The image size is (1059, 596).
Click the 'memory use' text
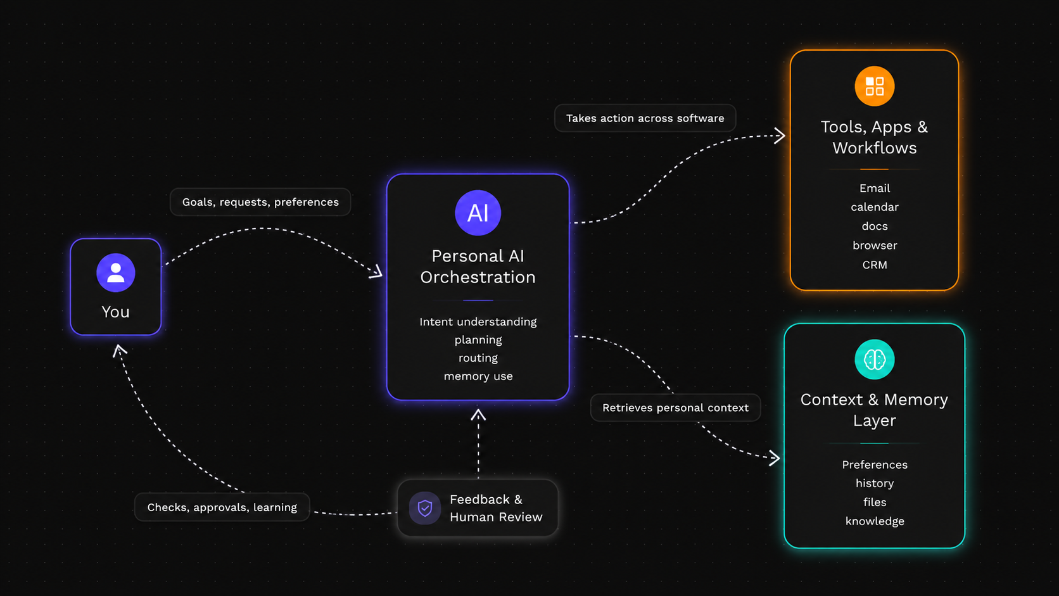pyautogui.click(x=478, y=376)
